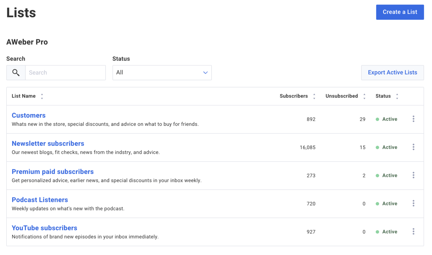Viewport: 432px width, 255px height.
Task: Expand the actions dropdown for Premium paid subscribers
Action: coord(413,175)
